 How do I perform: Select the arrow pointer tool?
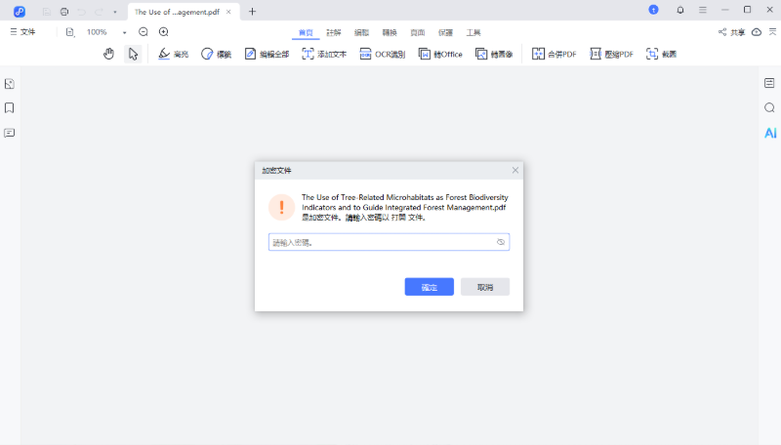(x=133, y=54)
